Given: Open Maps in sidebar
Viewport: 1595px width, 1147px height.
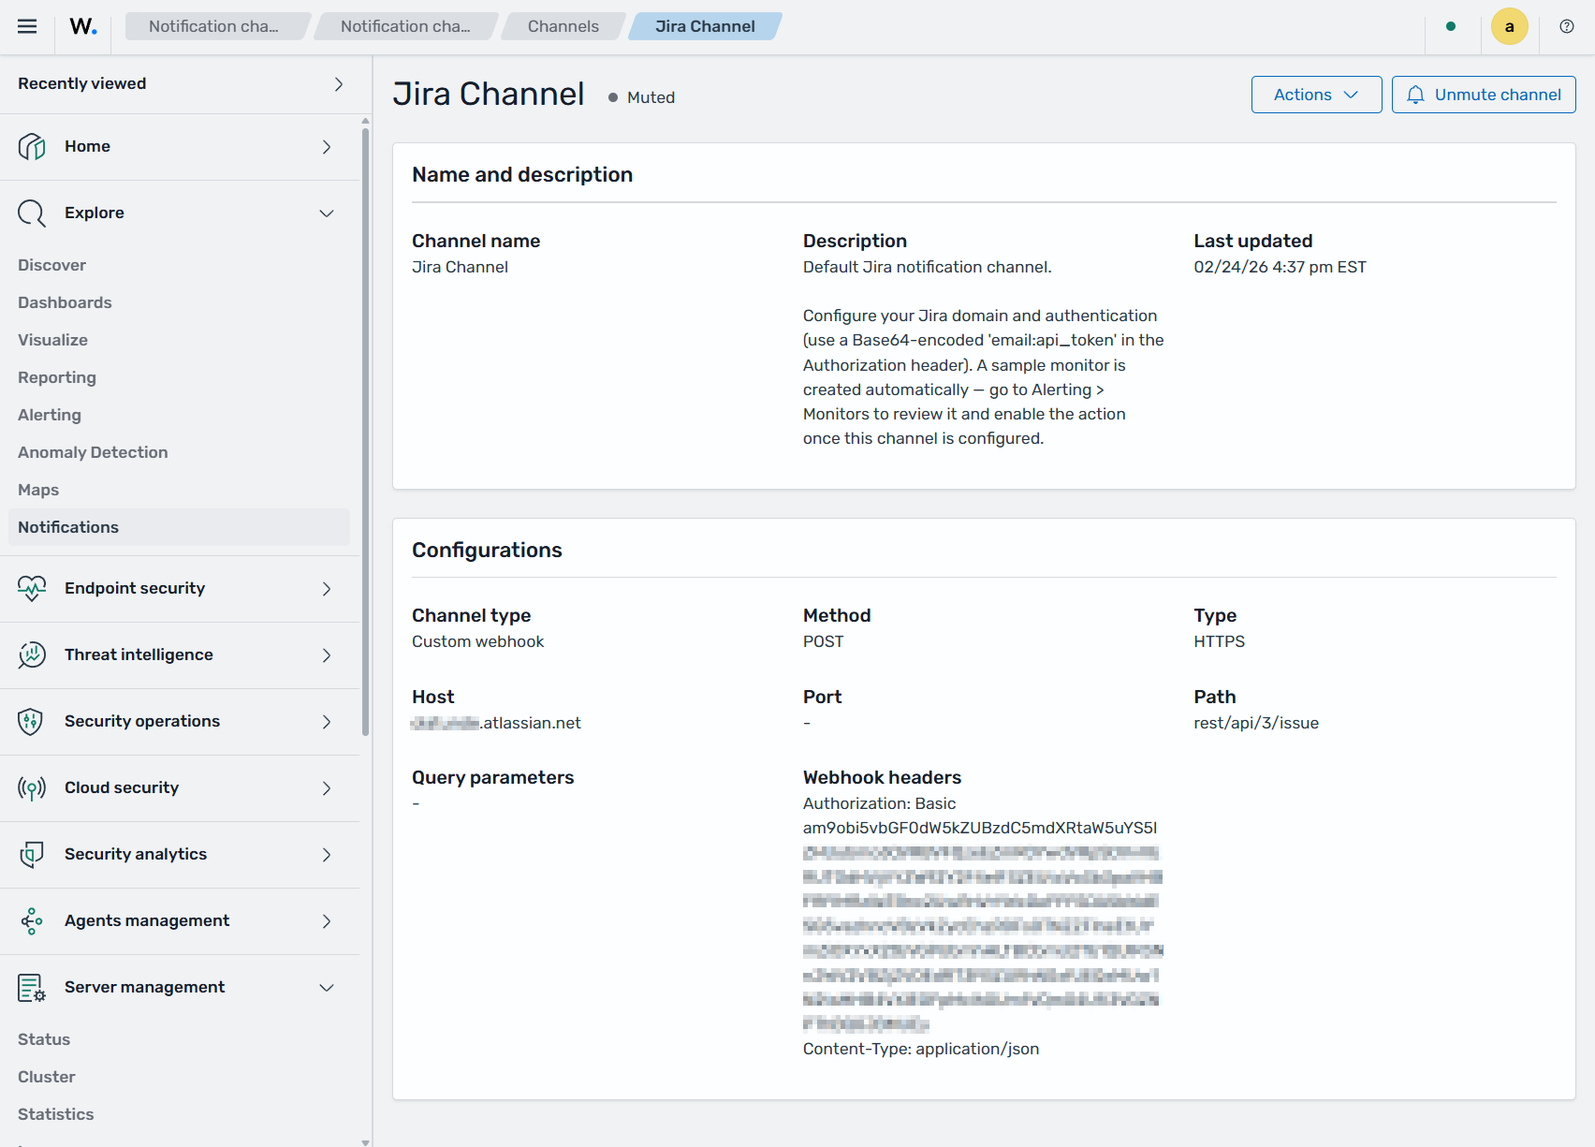Looking at the screenshot, I should [38, 490].
